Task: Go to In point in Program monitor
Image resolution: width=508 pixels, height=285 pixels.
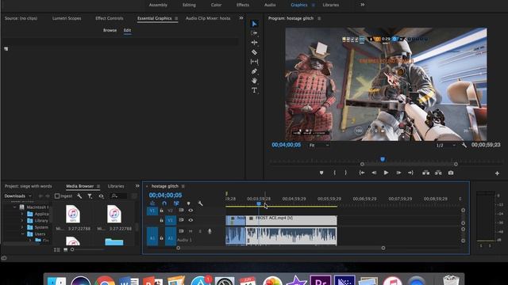Action: tap(362, 173)
